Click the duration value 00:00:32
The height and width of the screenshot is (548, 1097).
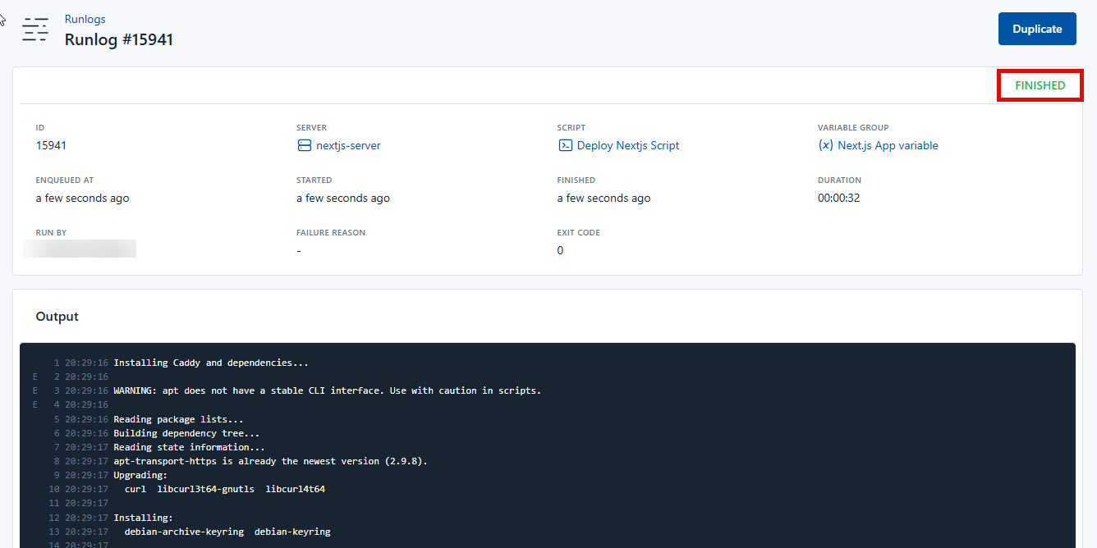coord(838,197)
